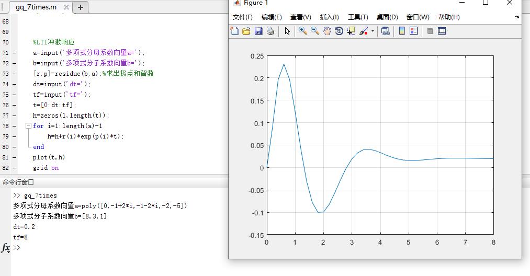Click the tf=8 command output line
Viewport: 530px width, 276px height.
pos(20,237)
